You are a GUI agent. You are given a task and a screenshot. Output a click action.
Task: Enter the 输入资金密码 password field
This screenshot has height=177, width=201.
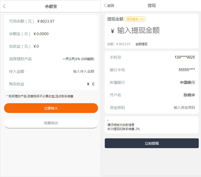[184, 108]
